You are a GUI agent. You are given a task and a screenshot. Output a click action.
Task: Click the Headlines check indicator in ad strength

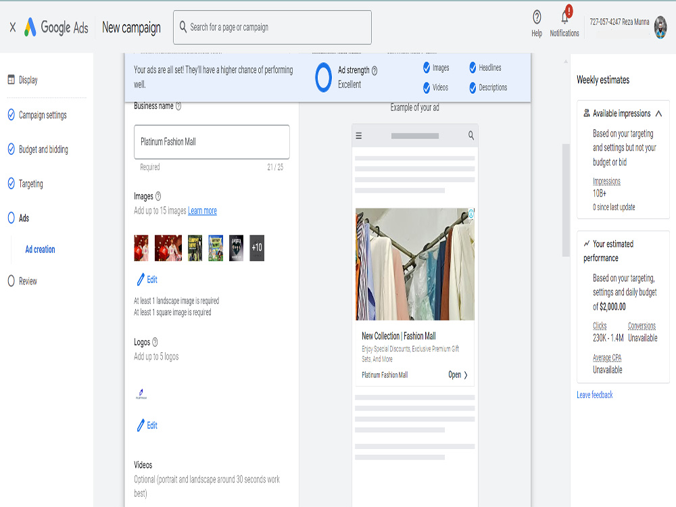click(x=473, y=68)
